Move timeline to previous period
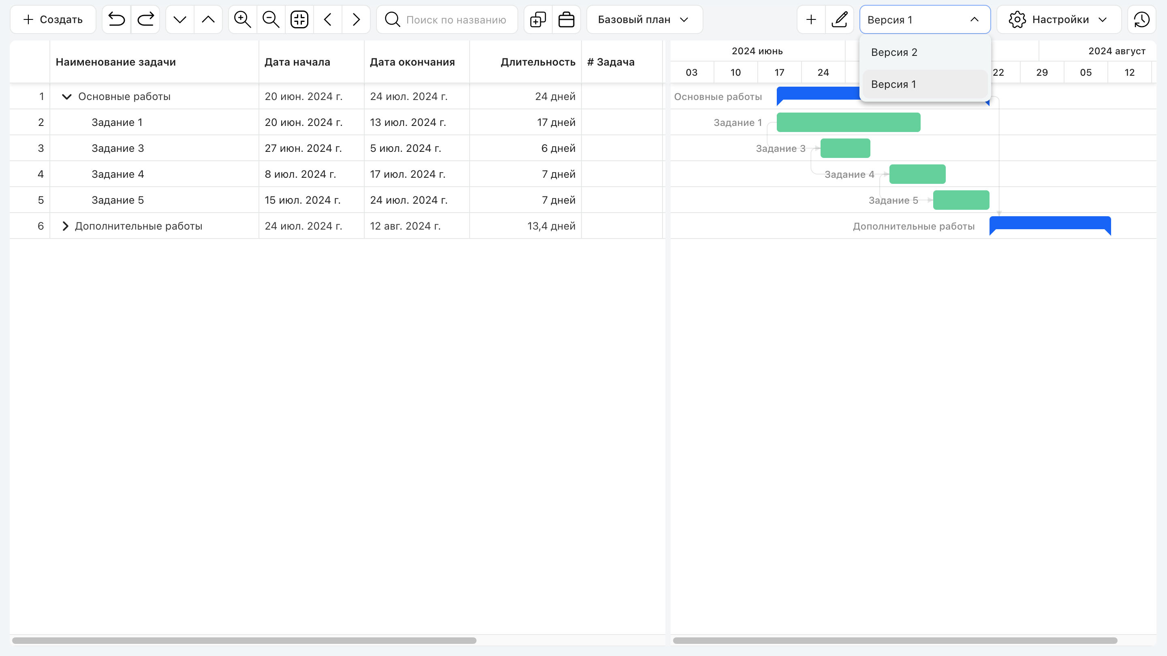 pos(328,19)
